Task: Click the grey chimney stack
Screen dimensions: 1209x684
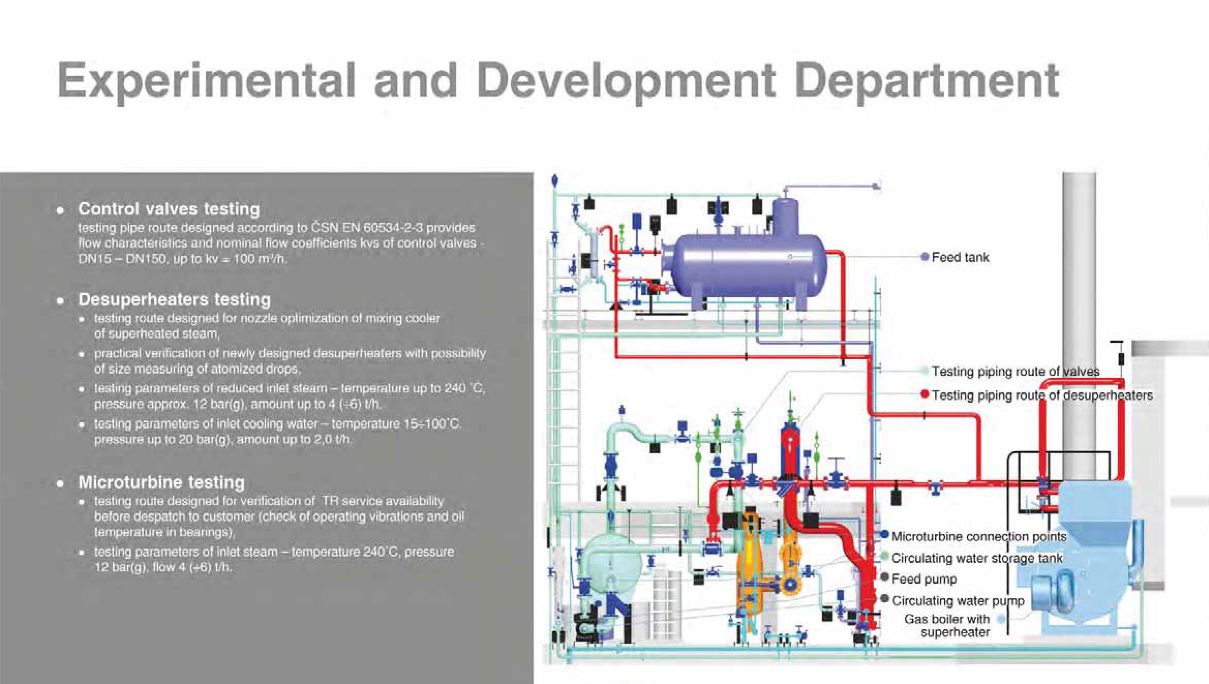Action: click(1079, 263)
